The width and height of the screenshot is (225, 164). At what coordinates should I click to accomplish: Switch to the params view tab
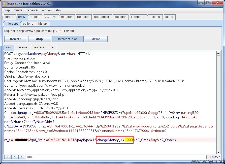22,47
